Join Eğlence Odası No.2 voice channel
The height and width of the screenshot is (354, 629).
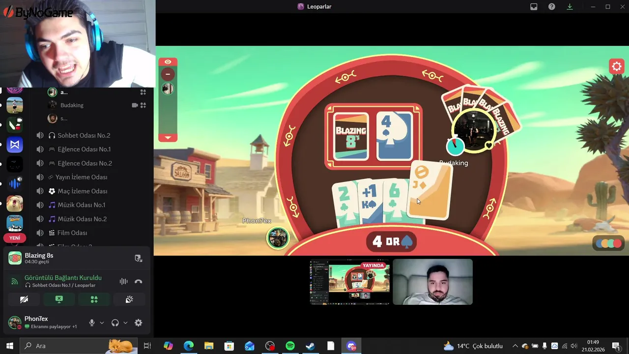click(x=84, y=163)
